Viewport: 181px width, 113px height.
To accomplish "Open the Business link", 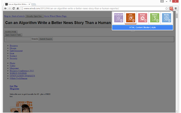I will (x=14, y=45).
